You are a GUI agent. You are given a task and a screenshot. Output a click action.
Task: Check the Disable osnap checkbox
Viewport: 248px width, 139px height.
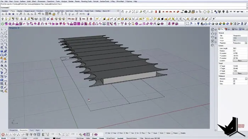point(180,133)
